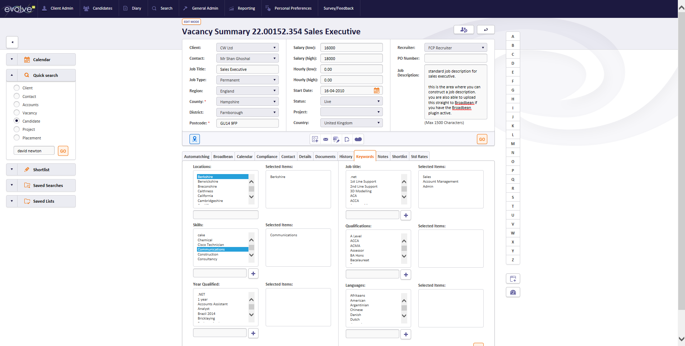
Task: Choose the Vacancy search option
Action: pyautogui.click(x=16, y=113)
